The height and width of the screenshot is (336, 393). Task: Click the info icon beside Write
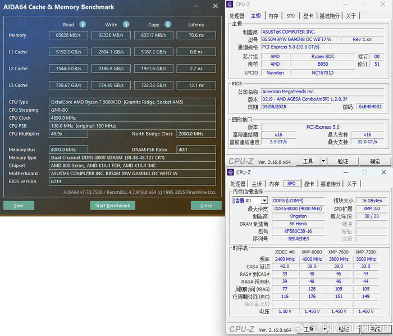pos(126,25)
